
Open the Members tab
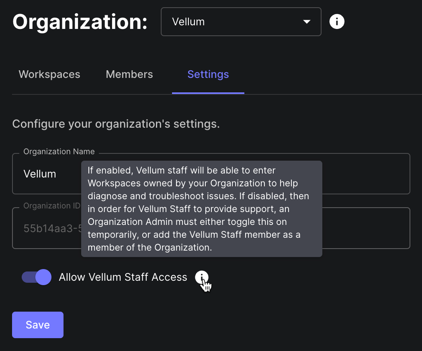129,75
